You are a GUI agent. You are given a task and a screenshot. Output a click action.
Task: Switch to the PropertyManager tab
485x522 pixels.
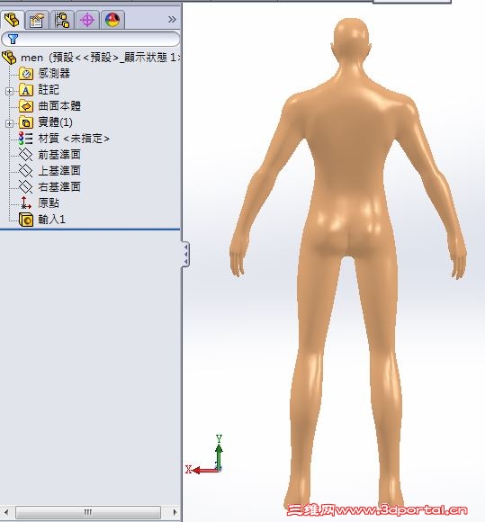coord(37,20)
